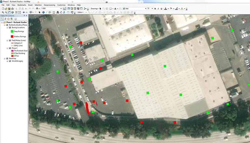Select the Pan hand tool
The image size is (250, 143).
tap(9, 12)
